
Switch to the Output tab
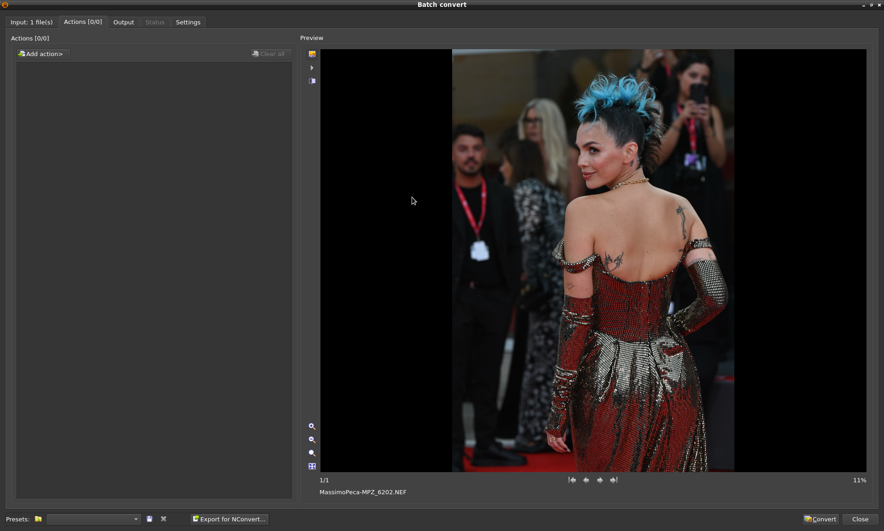pyautogui.click(x=123, y=22)
